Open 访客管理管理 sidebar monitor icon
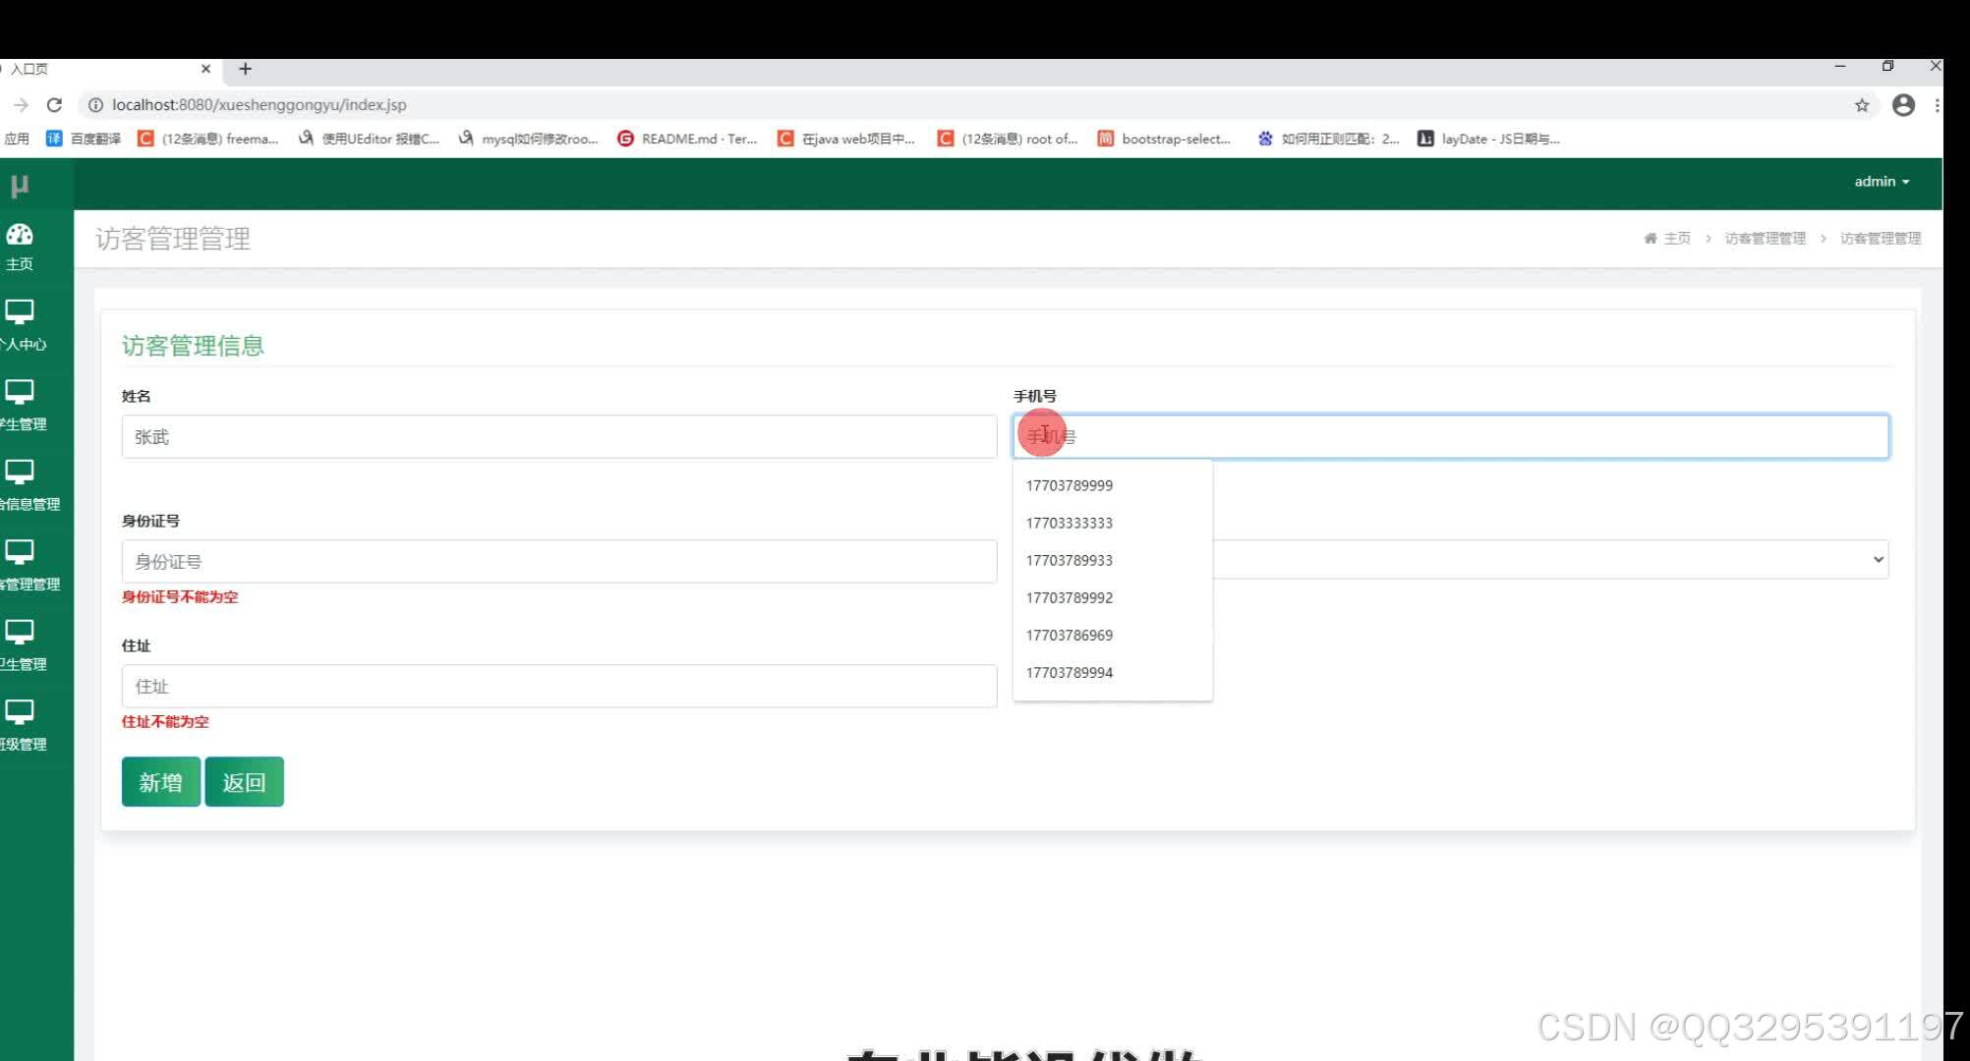1970x1061 pixels. pyautogui.click(x=20, y=551)
